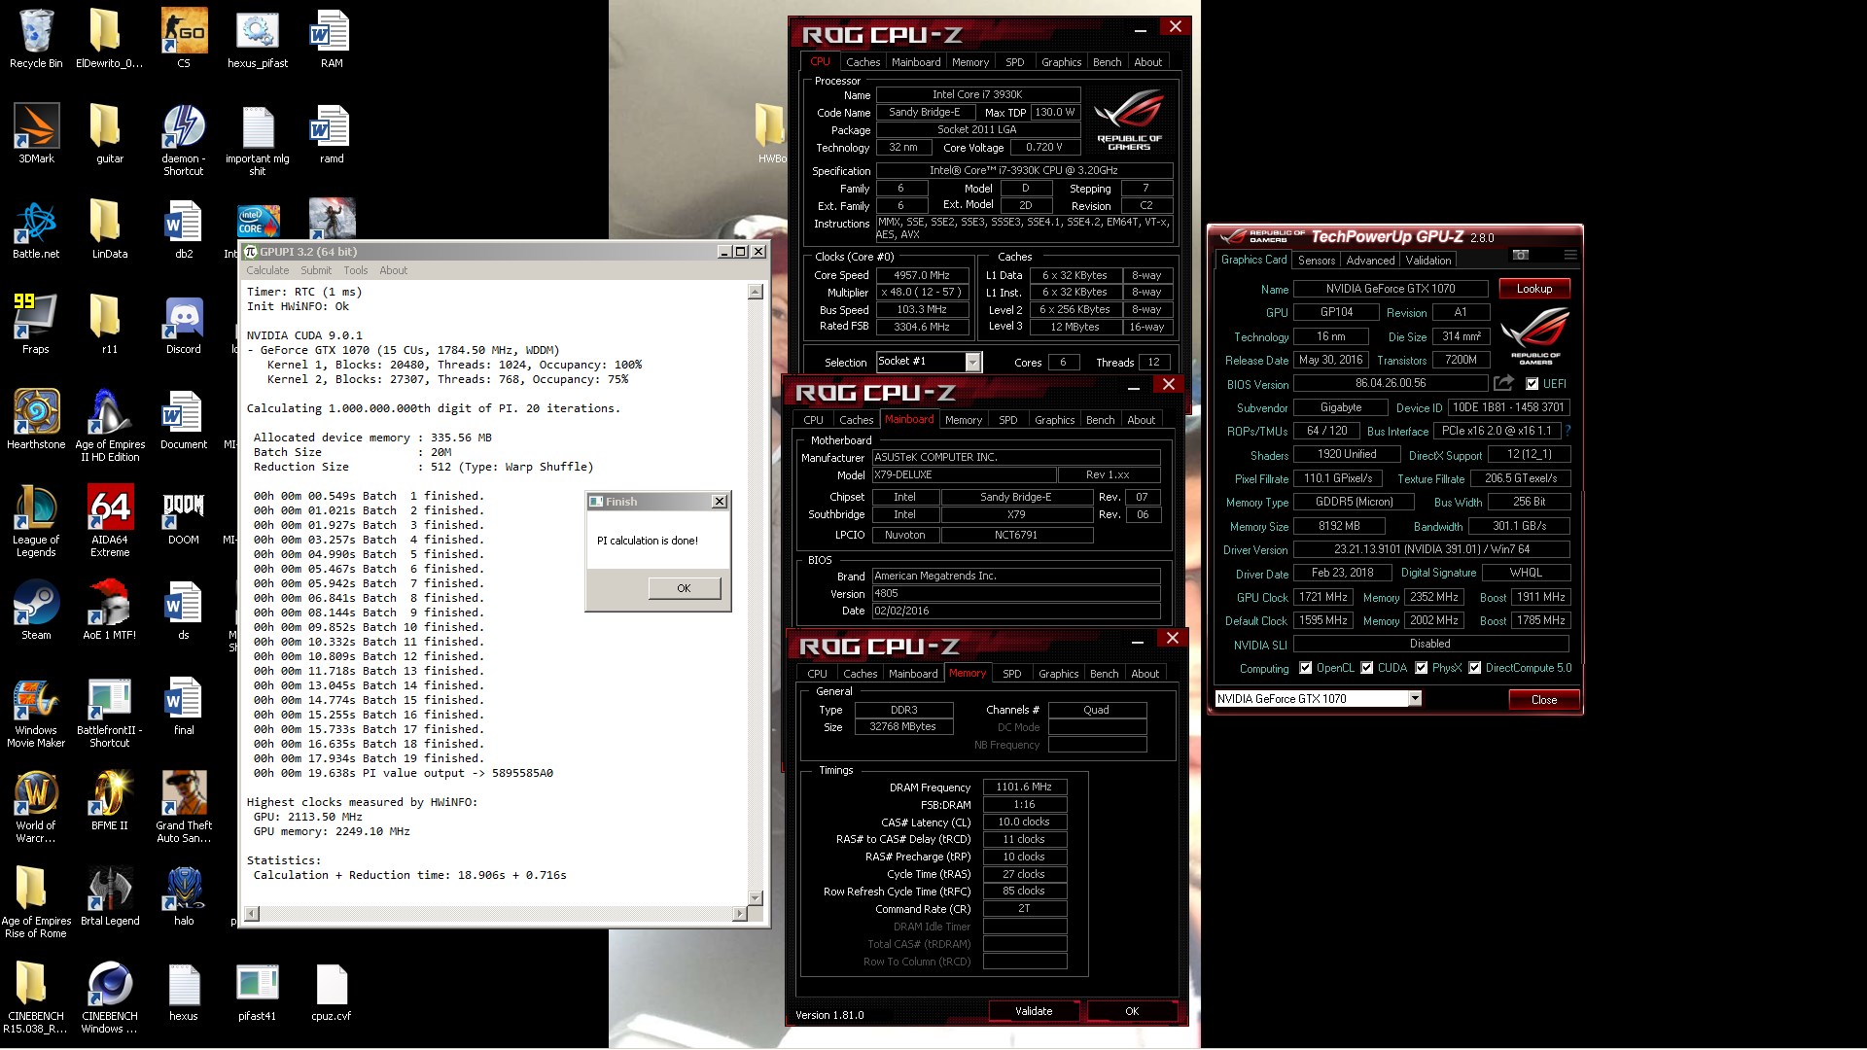Viewport: 1867px width, 1050px height.
Task: Switch to Validation tab in GPU-Z
Action: 1428,261
